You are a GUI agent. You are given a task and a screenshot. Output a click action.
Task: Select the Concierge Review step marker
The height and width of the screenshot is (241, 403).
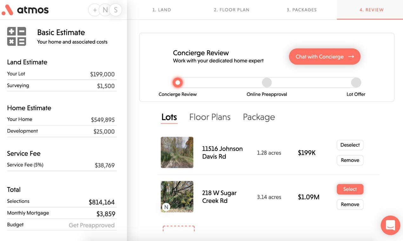click(178, 83)
